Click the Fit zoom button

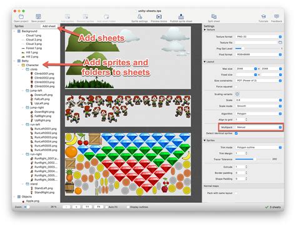pyautogui.click(x=99, y=207)
